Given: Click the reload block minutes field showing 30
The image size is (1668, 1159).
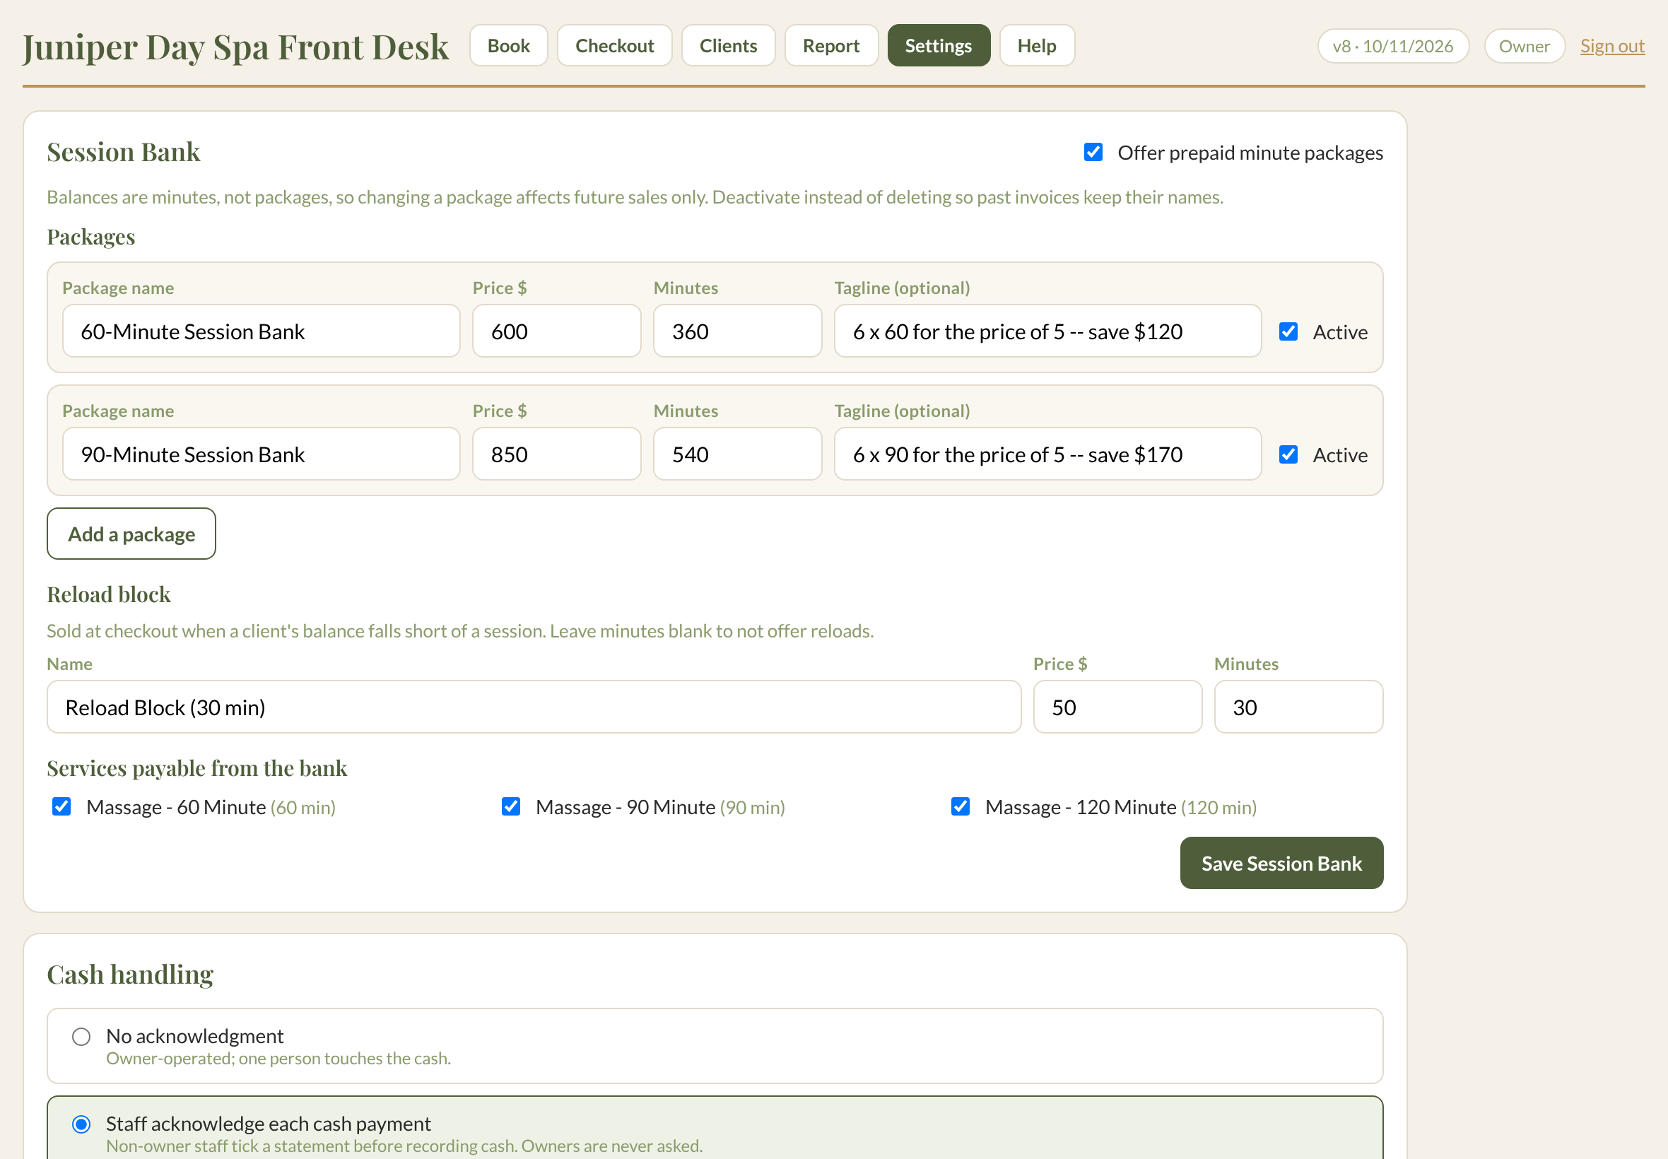Looking at the screenshot, I should point(1298,707).
